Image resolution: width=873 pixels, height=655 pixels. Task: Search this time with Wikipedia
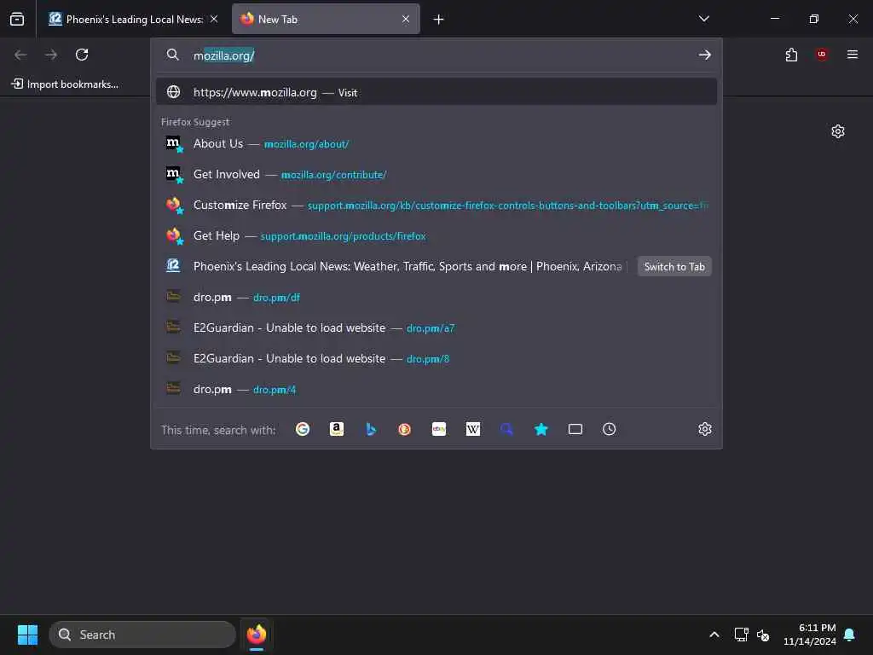click(x=472, y=429)
